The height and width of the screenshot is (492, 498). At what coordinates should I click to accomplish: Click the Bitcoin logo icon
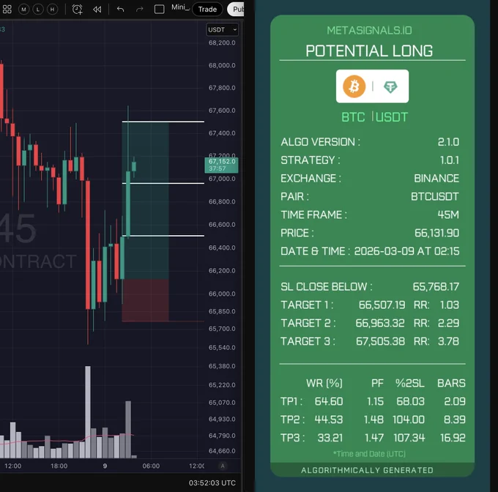coord(354,86)
